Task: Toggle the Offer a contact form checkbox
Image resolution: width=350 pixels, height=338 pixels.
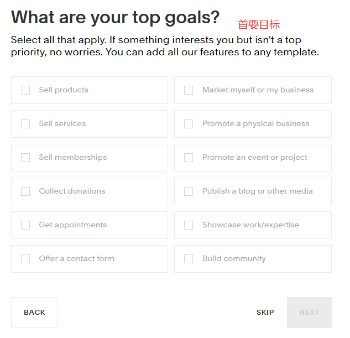Action: (25, 259)
